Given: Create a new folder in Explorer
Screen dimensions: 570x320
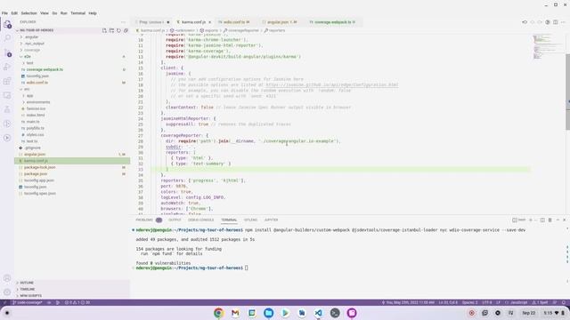Looking at the screenshot, I should click(111, 30).
